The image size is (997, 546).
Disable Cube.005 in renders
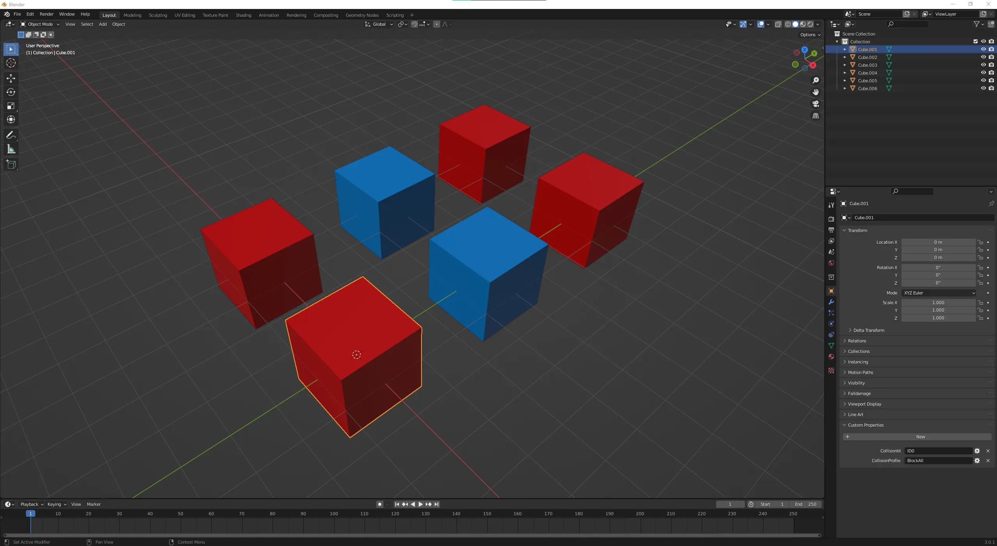coord(992,80)
